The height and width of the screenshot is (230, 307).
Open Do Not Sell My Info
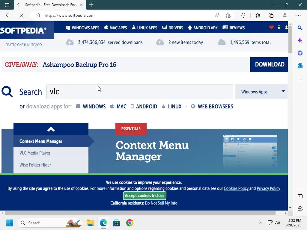point(161,203)
